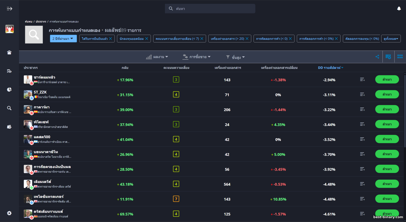Go to home via sidebar house icon
Image resolution: width=406 pixels, height=222 pixels.
point(9,53)
